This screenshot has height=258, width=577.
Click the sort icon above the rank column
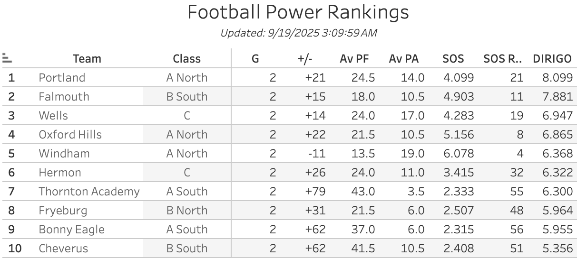[7, 58]
